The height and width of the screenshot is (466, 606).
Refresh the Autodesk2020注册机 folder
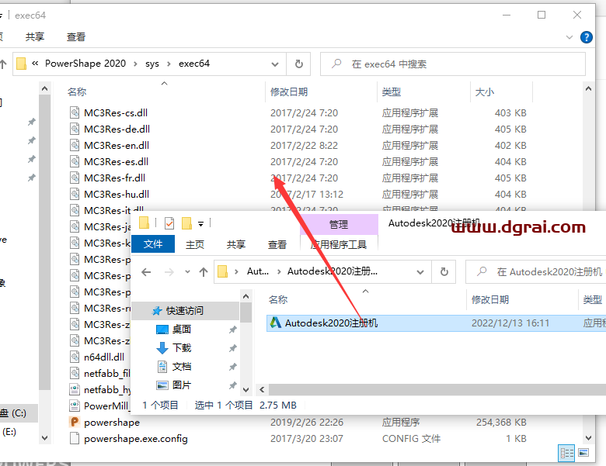(444, 272)
